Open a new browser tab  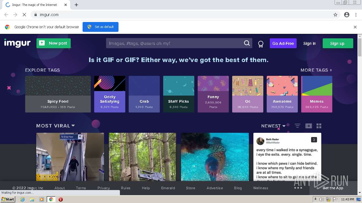[x=76, y=5]
